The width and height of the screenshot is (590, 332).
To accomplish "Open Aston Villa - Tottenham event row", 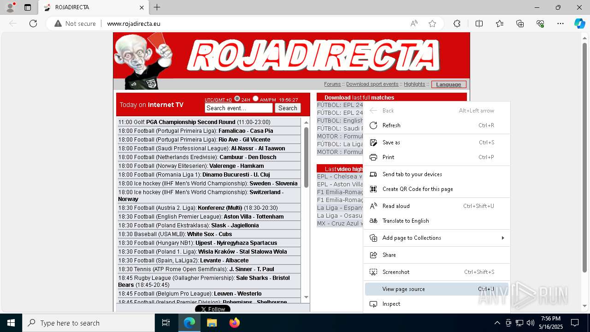I will [209, 217].
